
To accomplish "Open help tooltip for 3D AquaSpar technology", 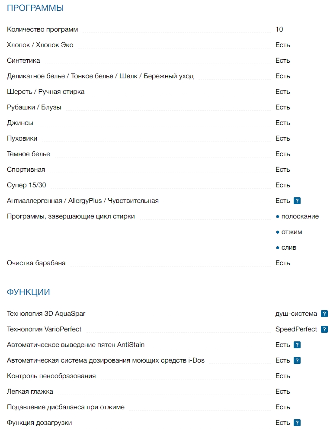I will pos(324,314).
